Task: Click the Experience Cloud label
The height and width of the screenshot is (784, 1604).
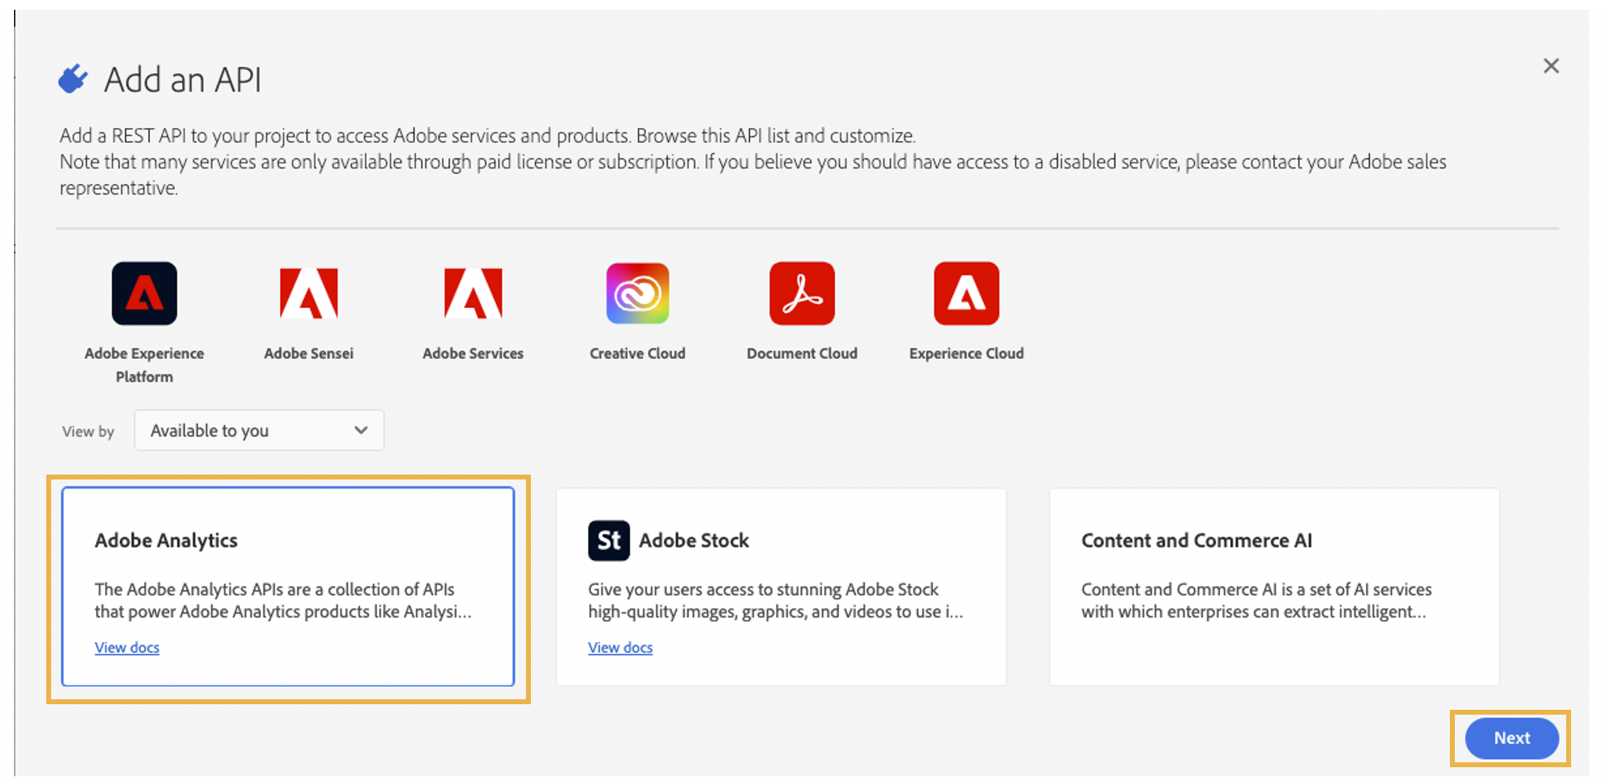Action: [967, 353]
